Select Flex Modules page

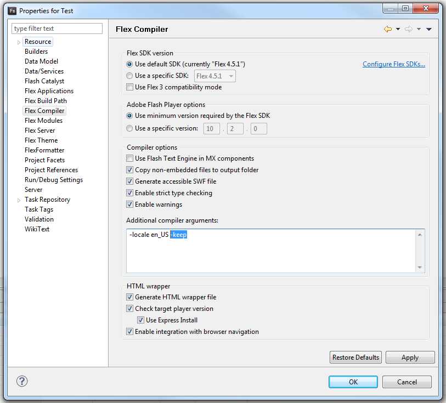click(43, 121)
